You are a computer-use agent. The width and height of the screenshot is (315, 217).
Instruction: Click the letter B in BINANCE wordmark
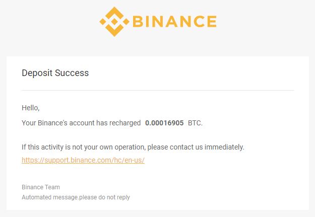[x=138, y=22]
